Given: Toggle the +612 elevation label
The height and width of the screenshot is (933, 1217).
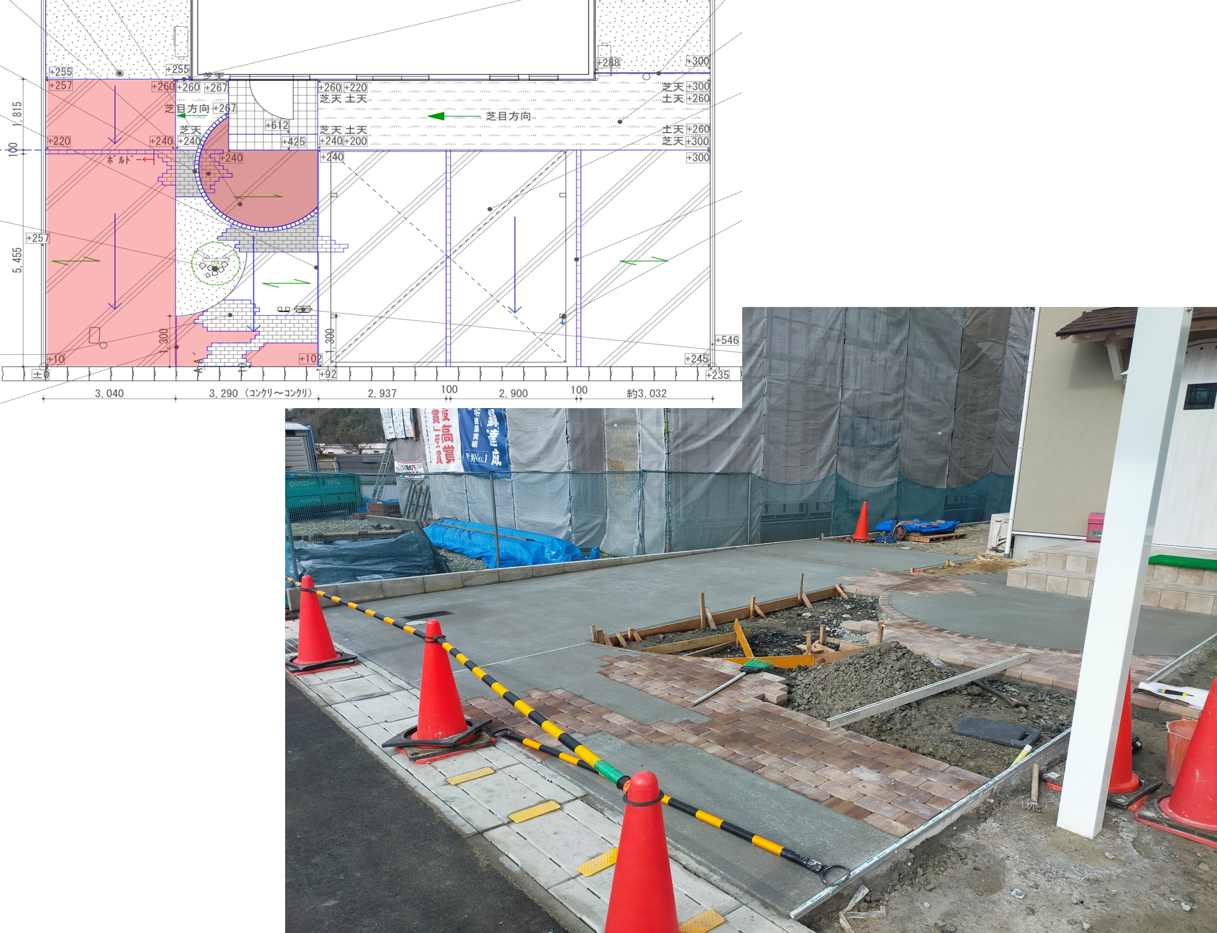Looking at the screenshot, I should tap(277, 126).
